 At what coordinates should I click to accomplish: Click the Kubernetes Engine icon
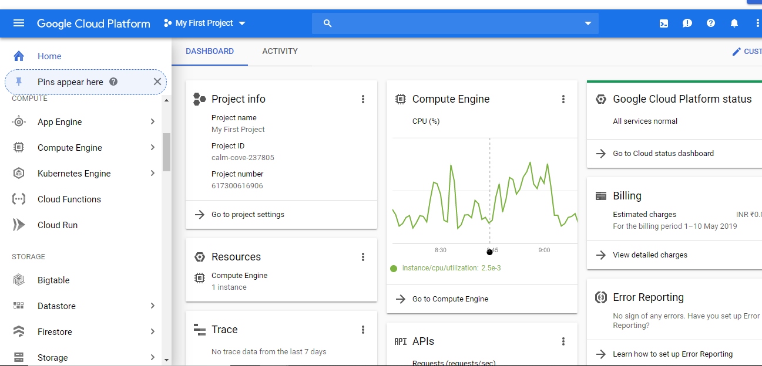pos(19,174)
